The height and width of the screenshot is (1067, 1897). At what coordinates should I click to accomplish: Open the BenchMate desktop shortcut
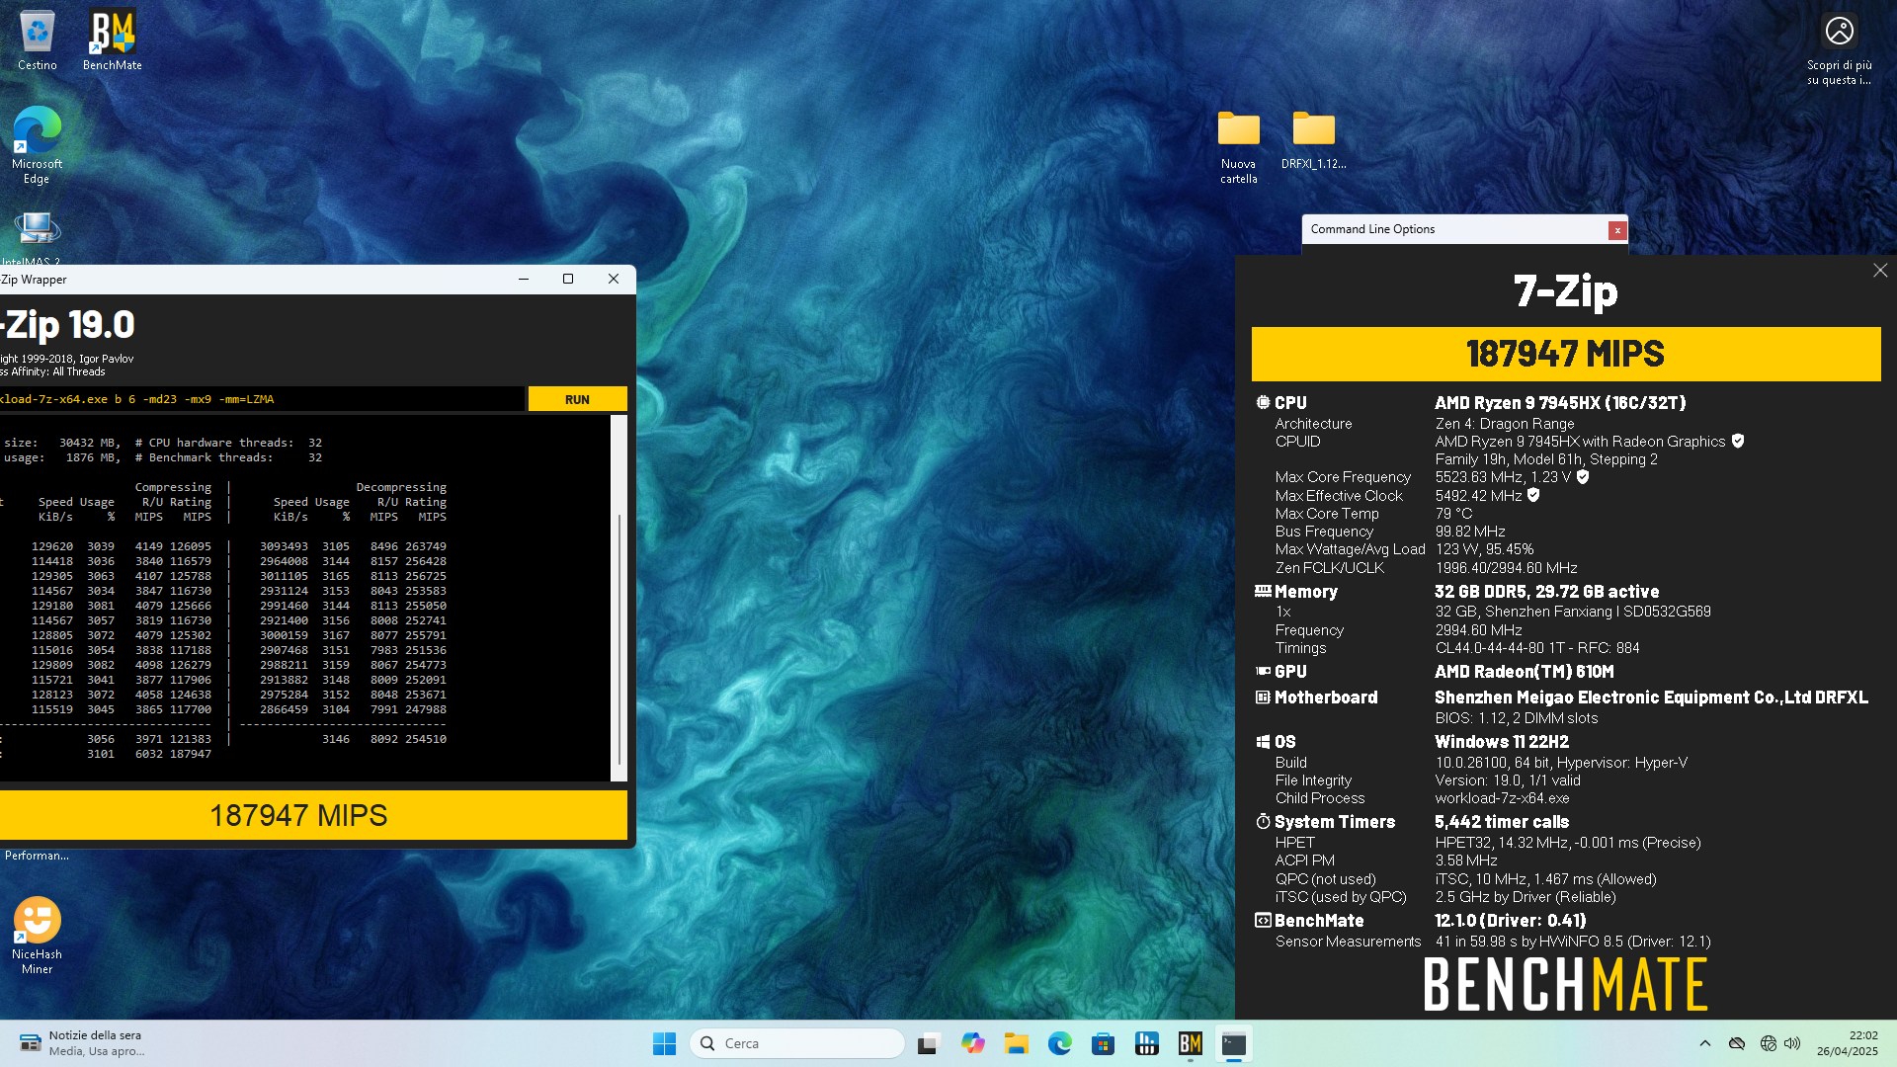point(112,41)
